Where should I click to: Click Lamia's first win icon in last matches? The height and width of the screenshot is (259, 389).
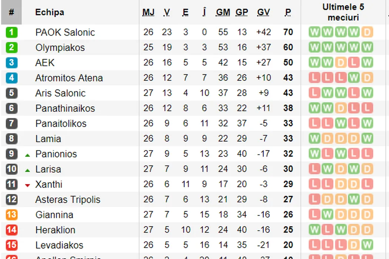(314, 139)
